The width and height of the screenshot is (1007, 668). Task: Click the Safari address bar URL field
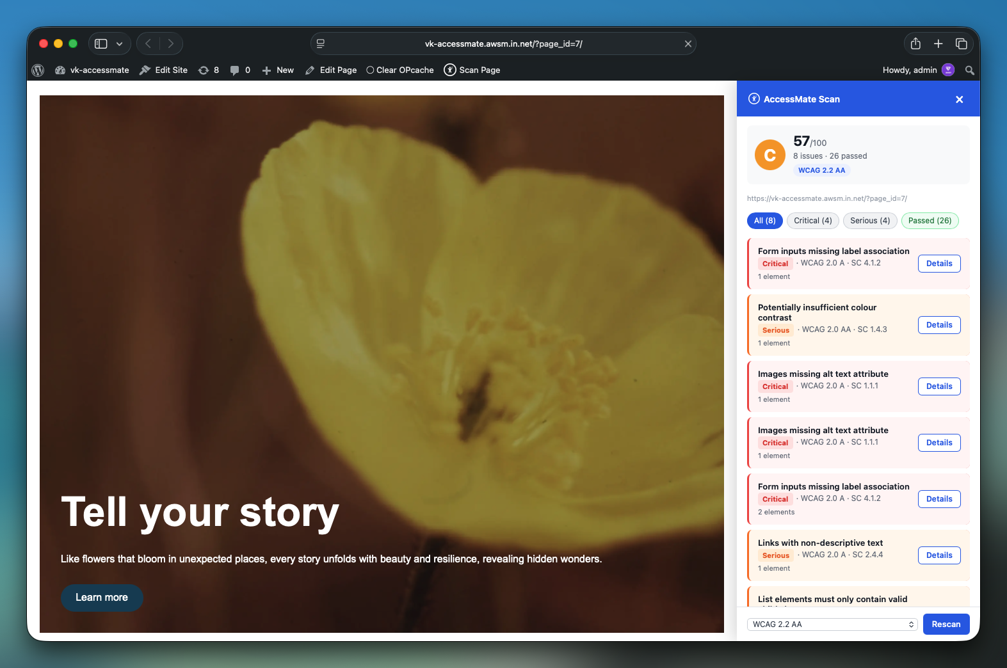503,44
